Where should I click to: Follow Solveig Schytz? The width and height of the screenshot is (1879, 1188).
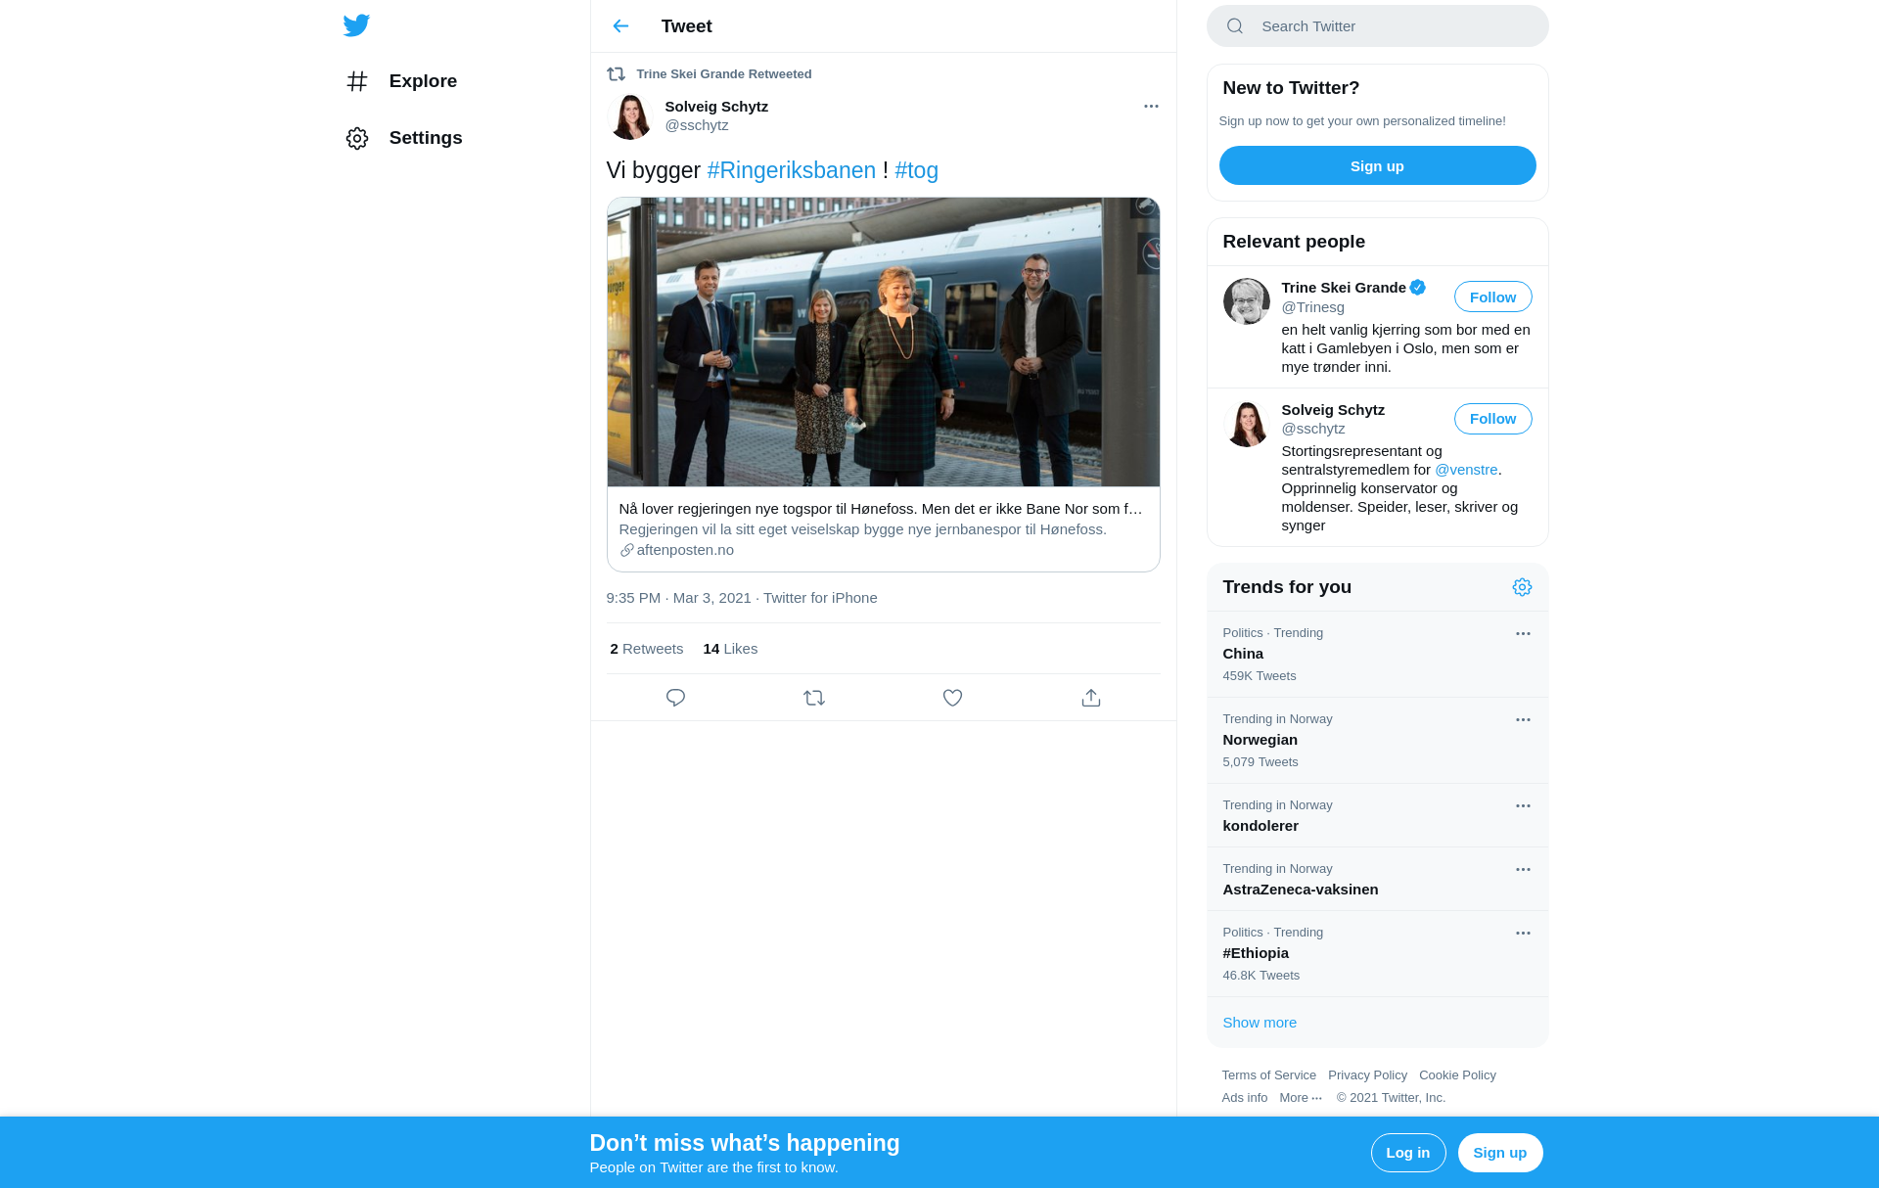pos(1492,419)
